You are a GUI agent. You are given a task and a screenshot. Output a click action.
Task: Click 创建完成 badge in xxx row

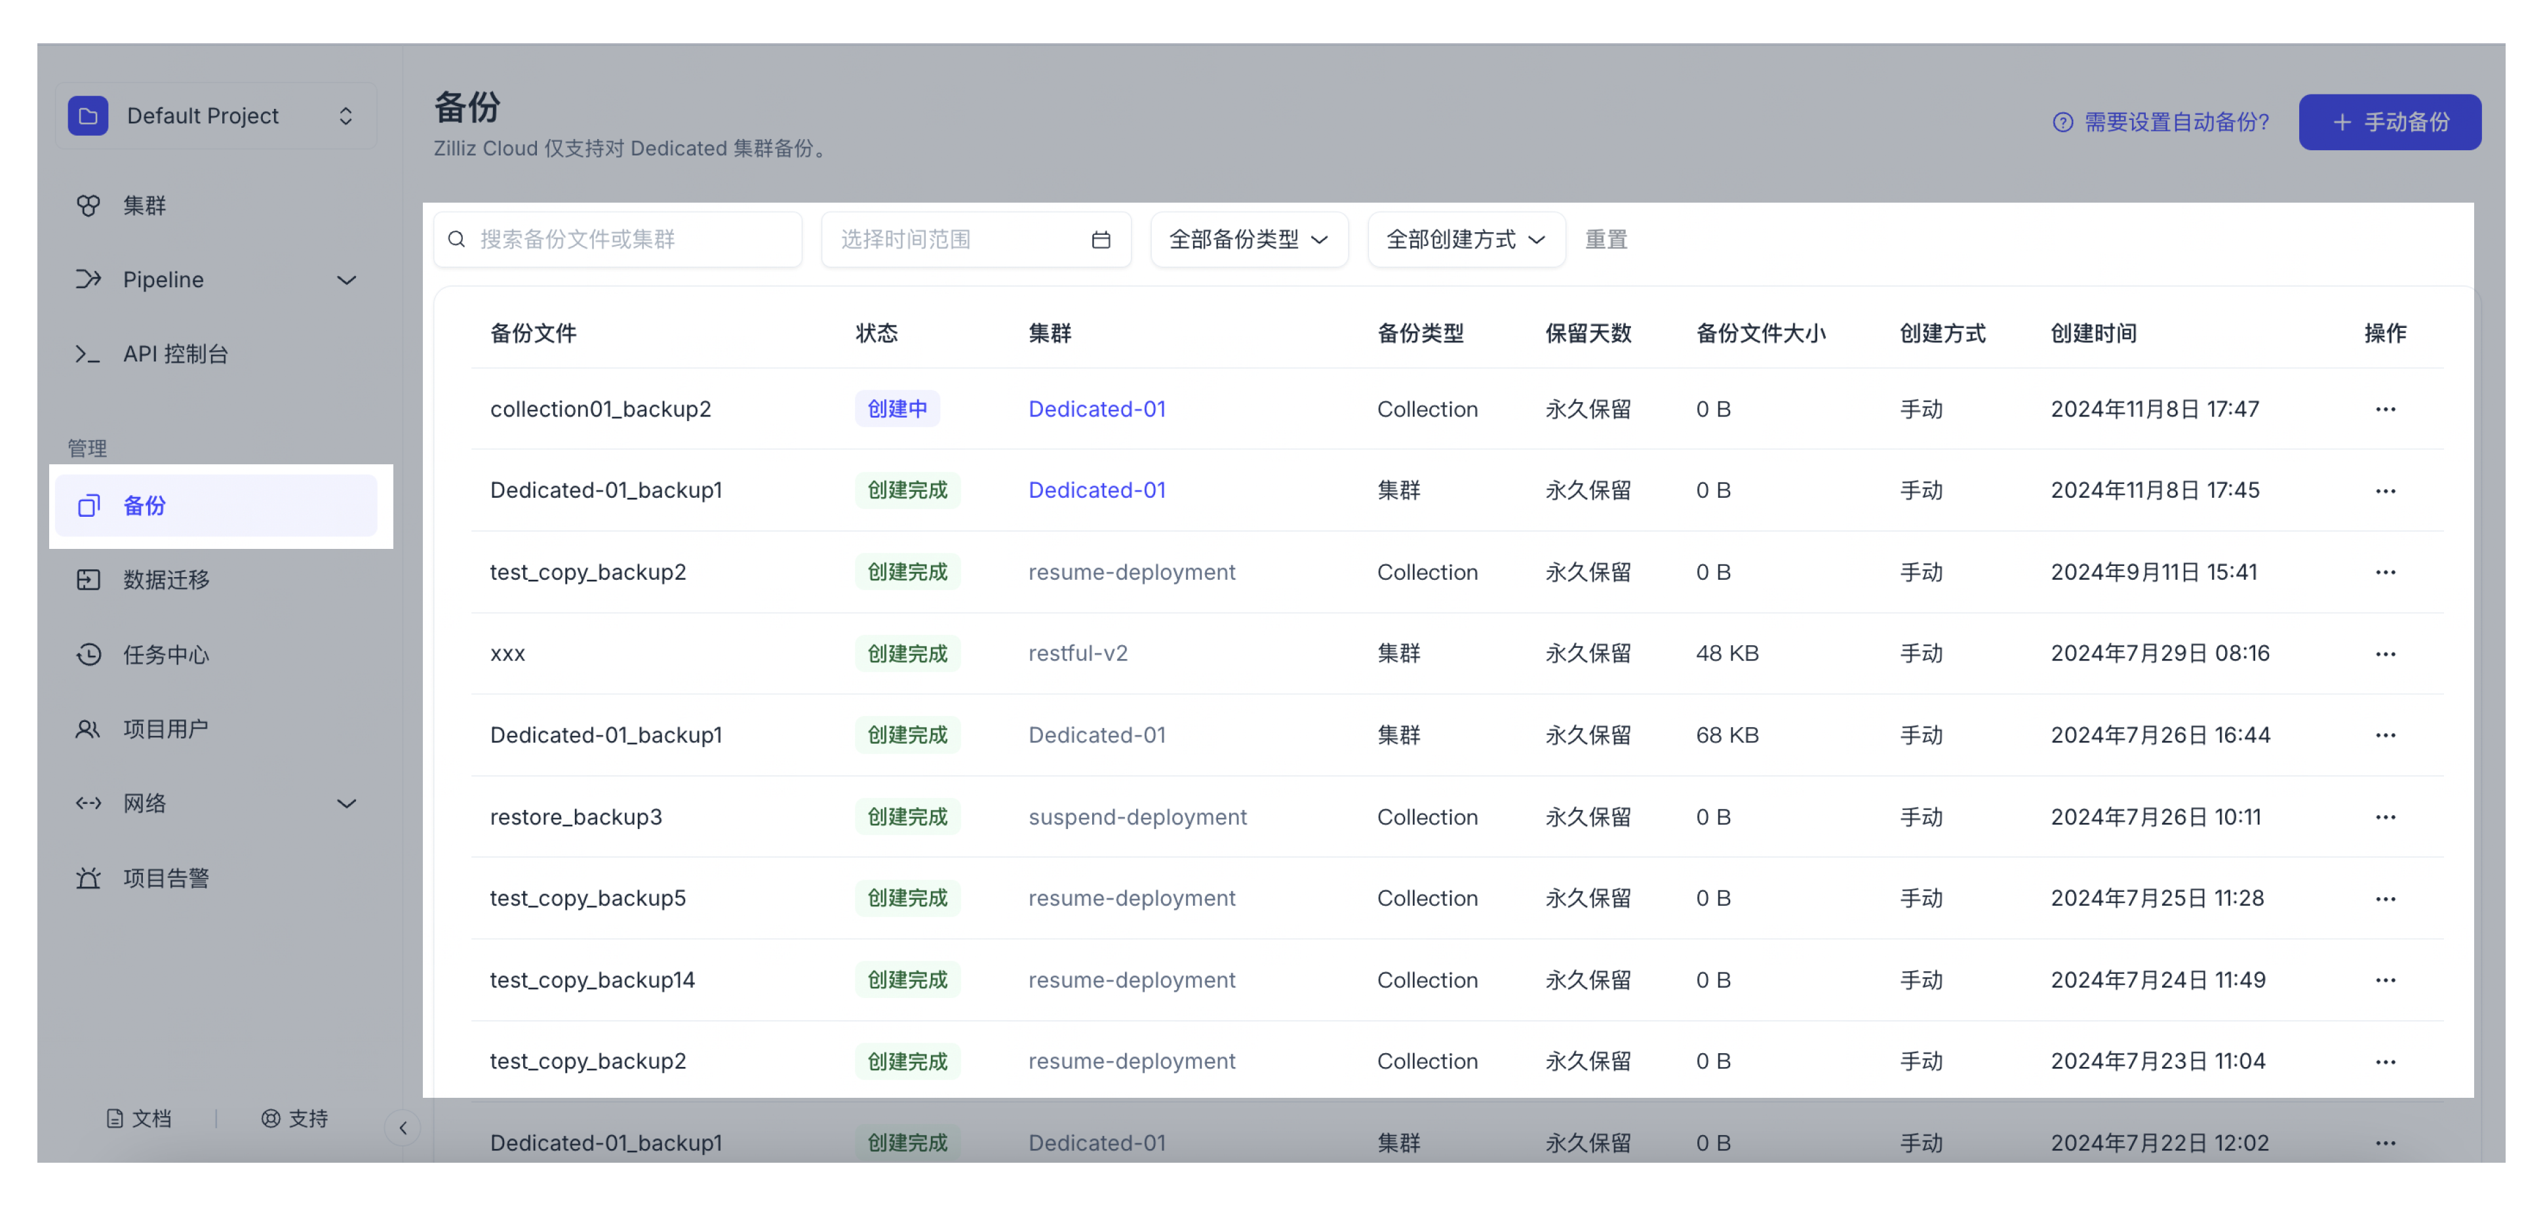(x=907, y=654)
